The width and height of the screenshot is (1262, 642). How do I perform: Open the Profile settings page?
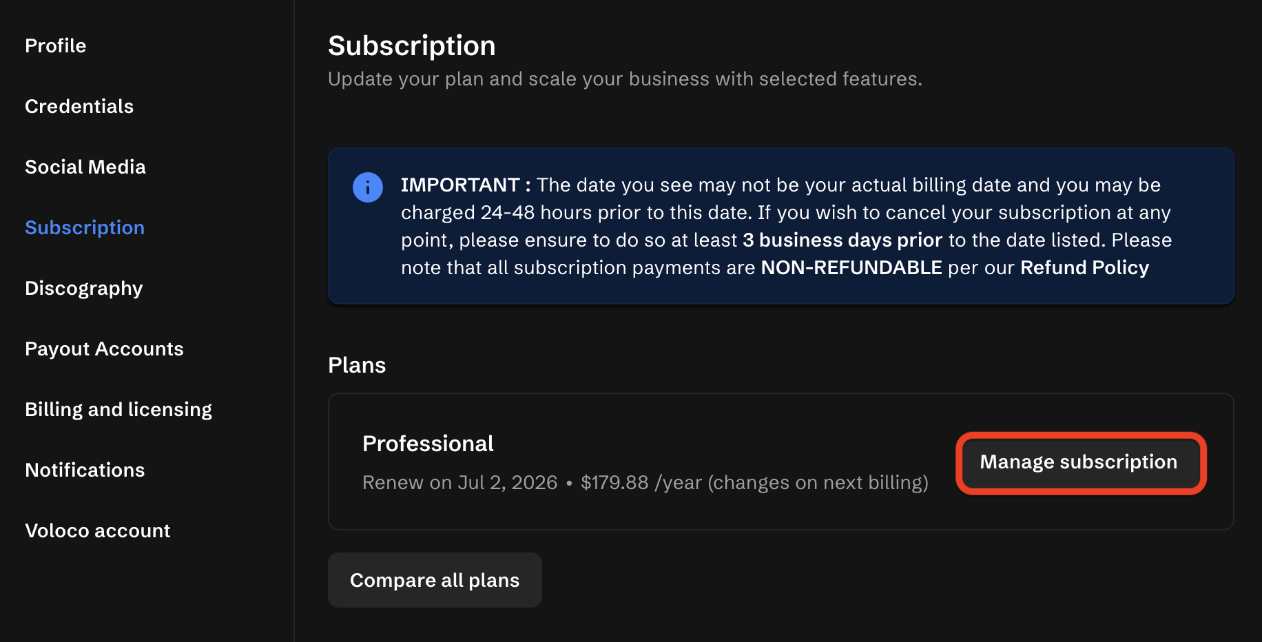[x=56, y=46]
